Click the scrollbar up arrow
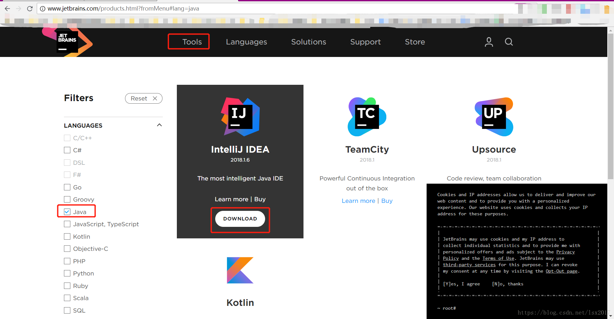 (x=610, y=30)
